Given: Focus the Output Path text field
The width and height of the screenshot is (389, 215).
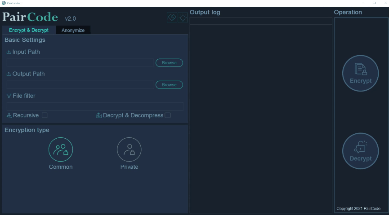Looking at the screenshot, I should coord(80,85).
